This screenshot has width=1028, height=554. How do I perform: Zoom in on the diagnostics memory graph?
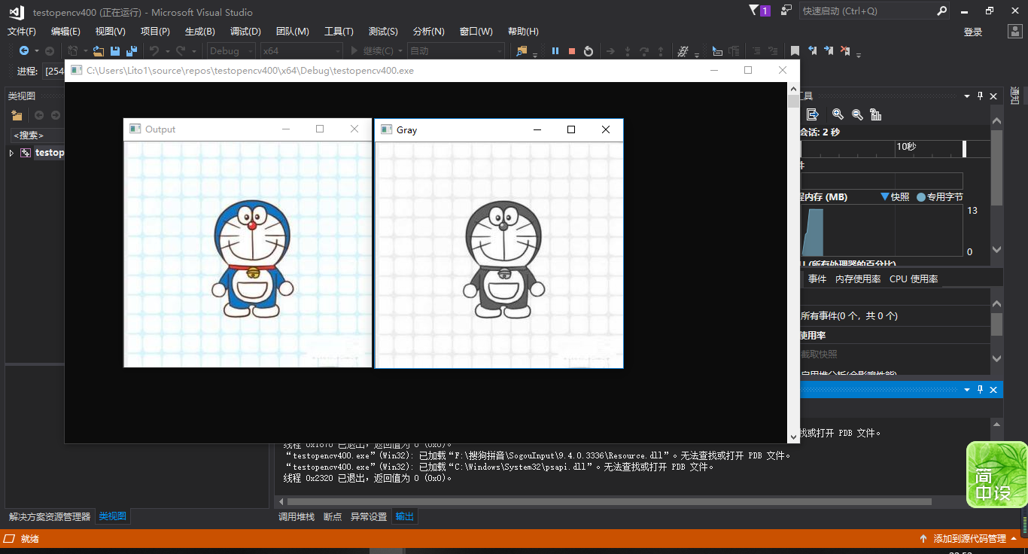pyautogui.click(x=838, y=115)
